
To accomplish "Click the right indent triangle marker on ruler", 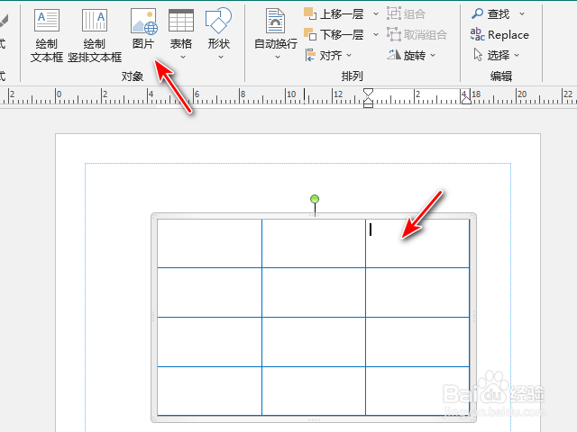I will click(x=466, y=99).
